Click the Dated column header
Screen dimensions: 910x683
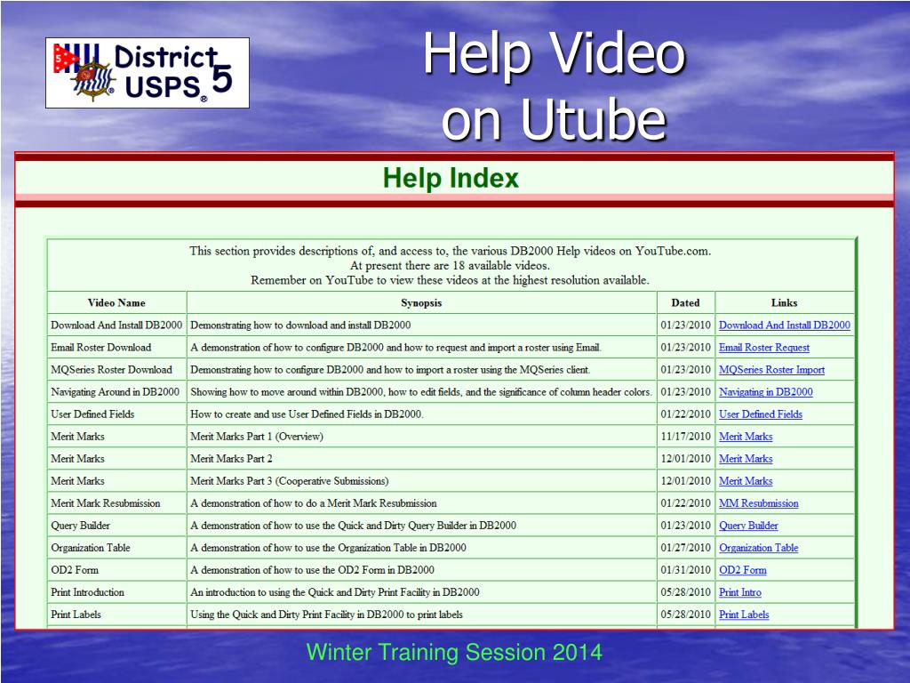(x=685, y=302)
